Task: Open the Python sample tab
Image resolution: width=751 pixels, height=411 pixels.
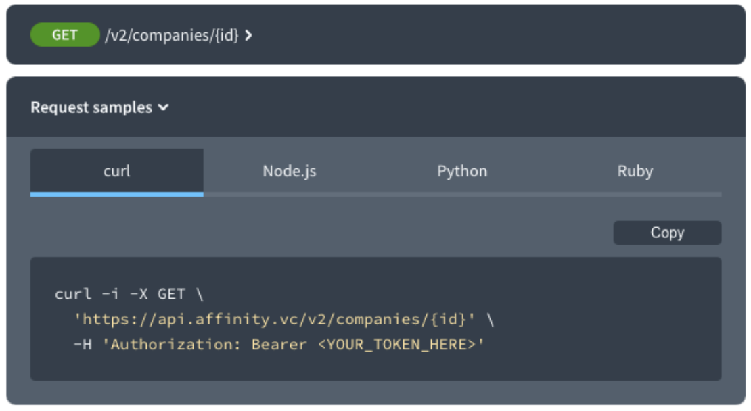Action: tap(462, 171)
